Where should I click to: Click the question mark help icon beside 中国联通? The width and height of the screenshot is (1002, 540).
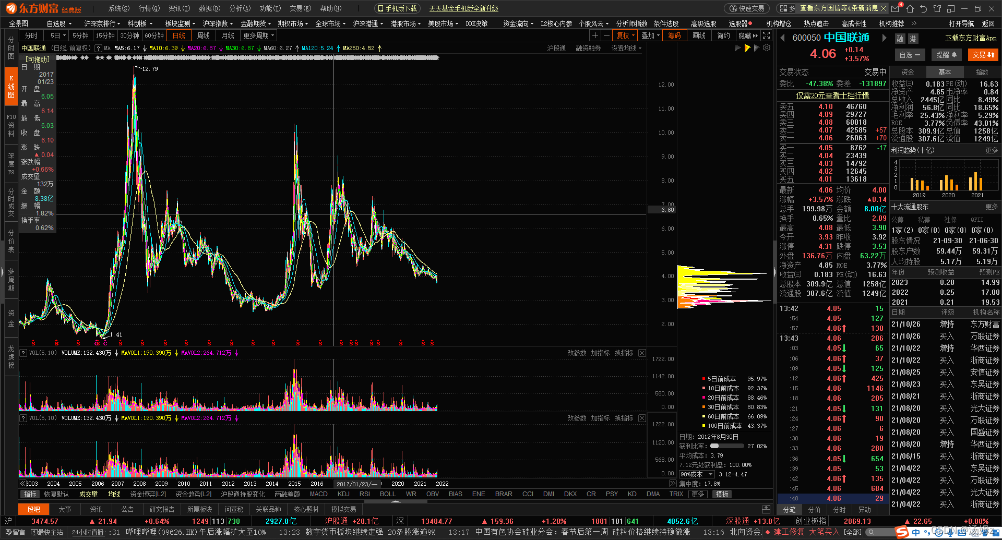(98, 48)
